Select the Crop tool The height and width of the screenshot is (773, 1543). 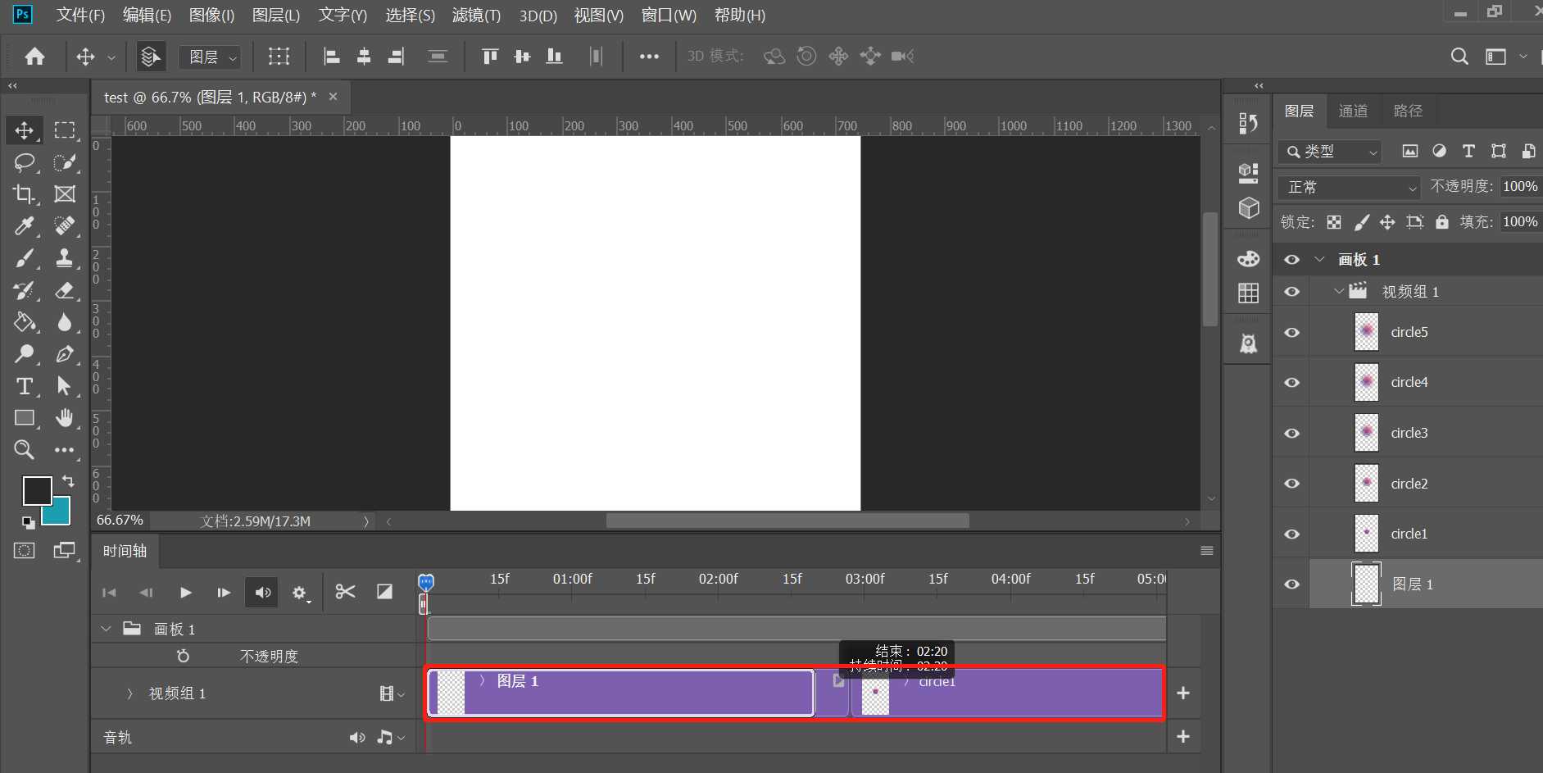[x=25, y=194]
